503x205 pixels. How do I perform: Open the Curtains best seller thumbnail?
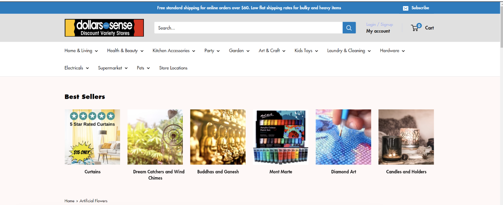point(92,137)
